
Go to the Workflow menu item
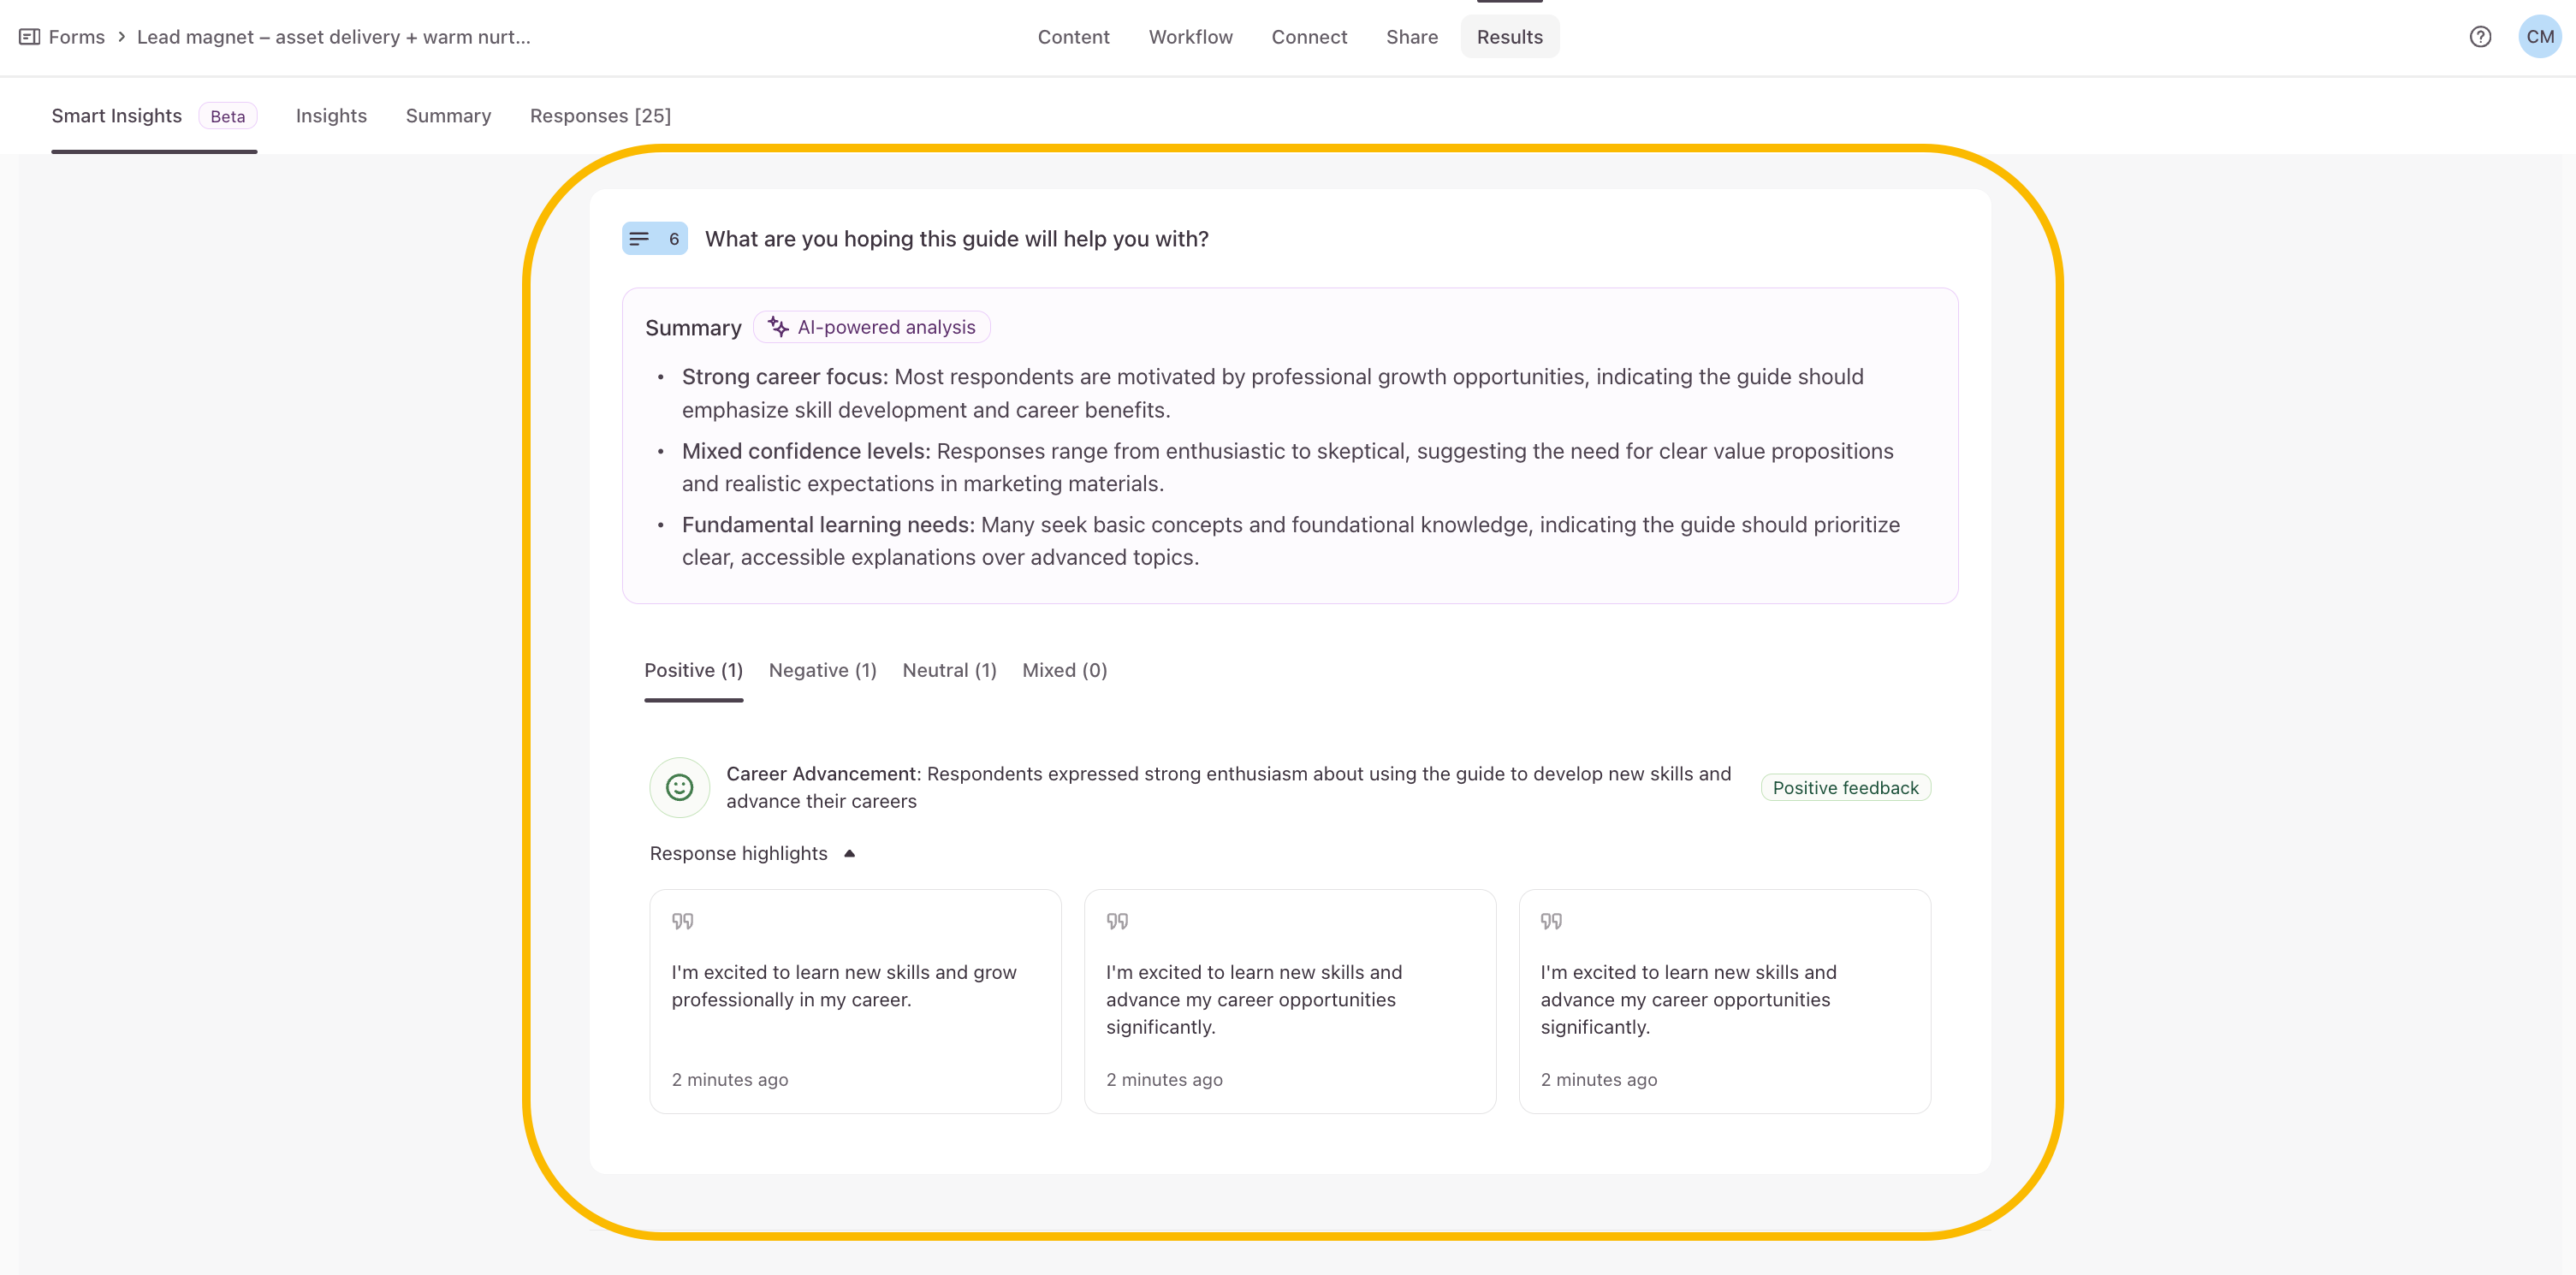tap(1190, 37)
